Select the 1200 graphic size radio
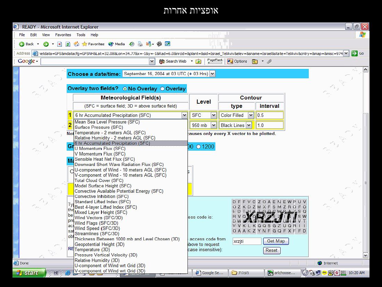The height and width of the screenshot is (287, 382). pyautogui.click(x=199, y=147)
